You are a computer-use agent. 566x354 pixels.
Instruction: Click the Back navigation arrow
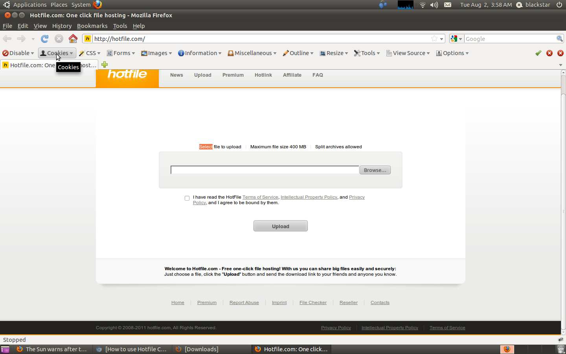(x=7, y=39)
